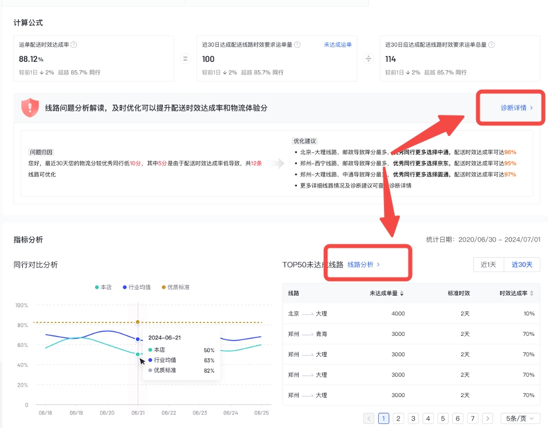This screenshot has height=428, width=548.
Task: Select page 5 in pagination
Action: pos(443,418)
